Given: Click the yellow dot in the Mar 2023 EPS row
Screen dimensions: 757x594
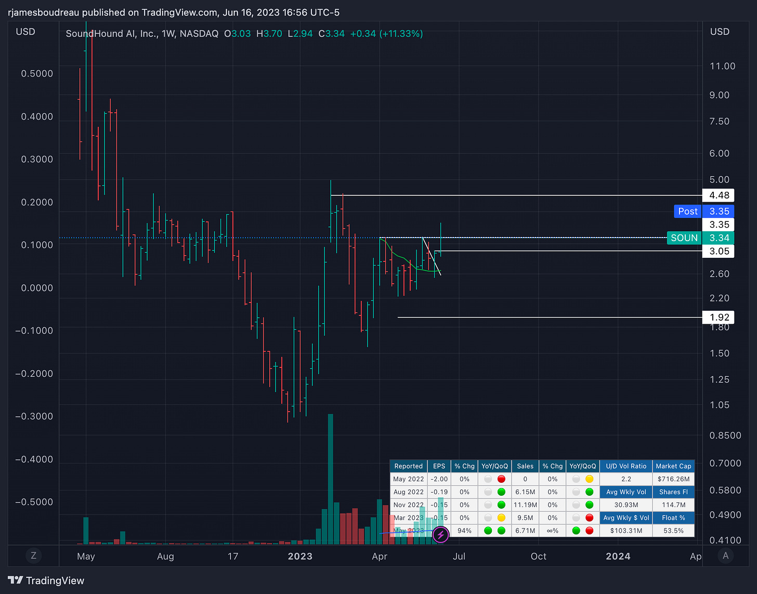Looking at the screenshot, I should pyautogui.click(x=501, y=518).
